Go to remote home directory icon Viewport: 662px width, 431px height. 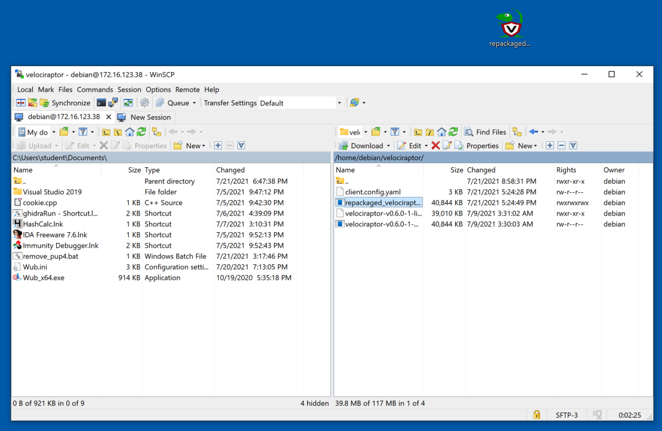point(441,132)
